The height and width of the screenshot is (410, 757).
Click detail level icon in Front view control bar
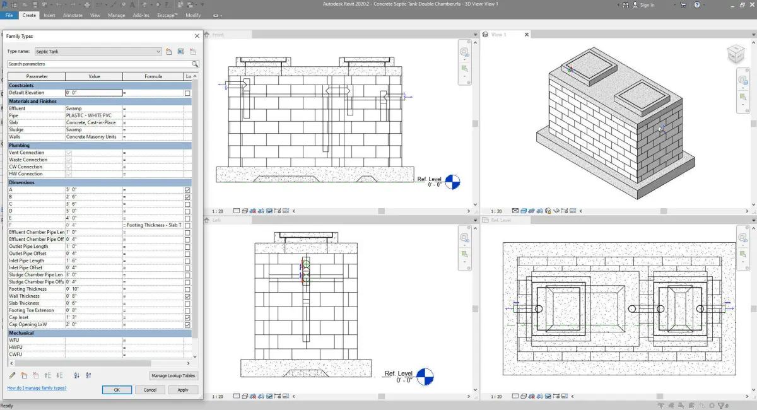tap(237, 211)
